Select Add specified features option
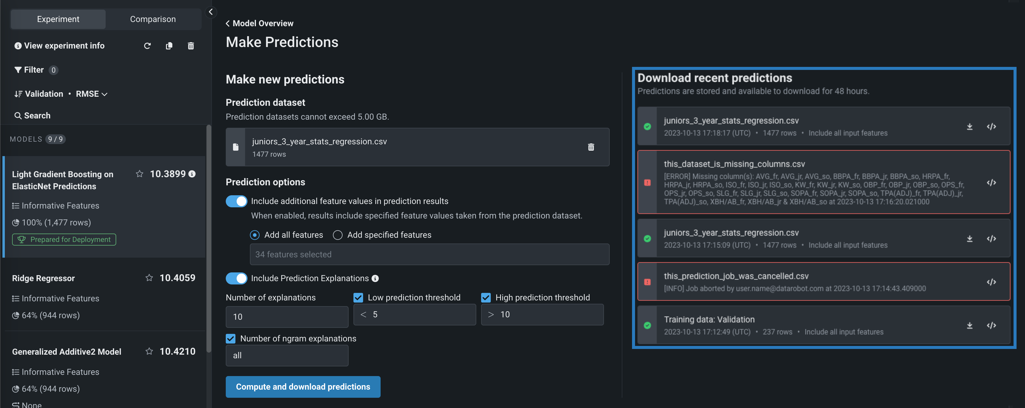 338,235
